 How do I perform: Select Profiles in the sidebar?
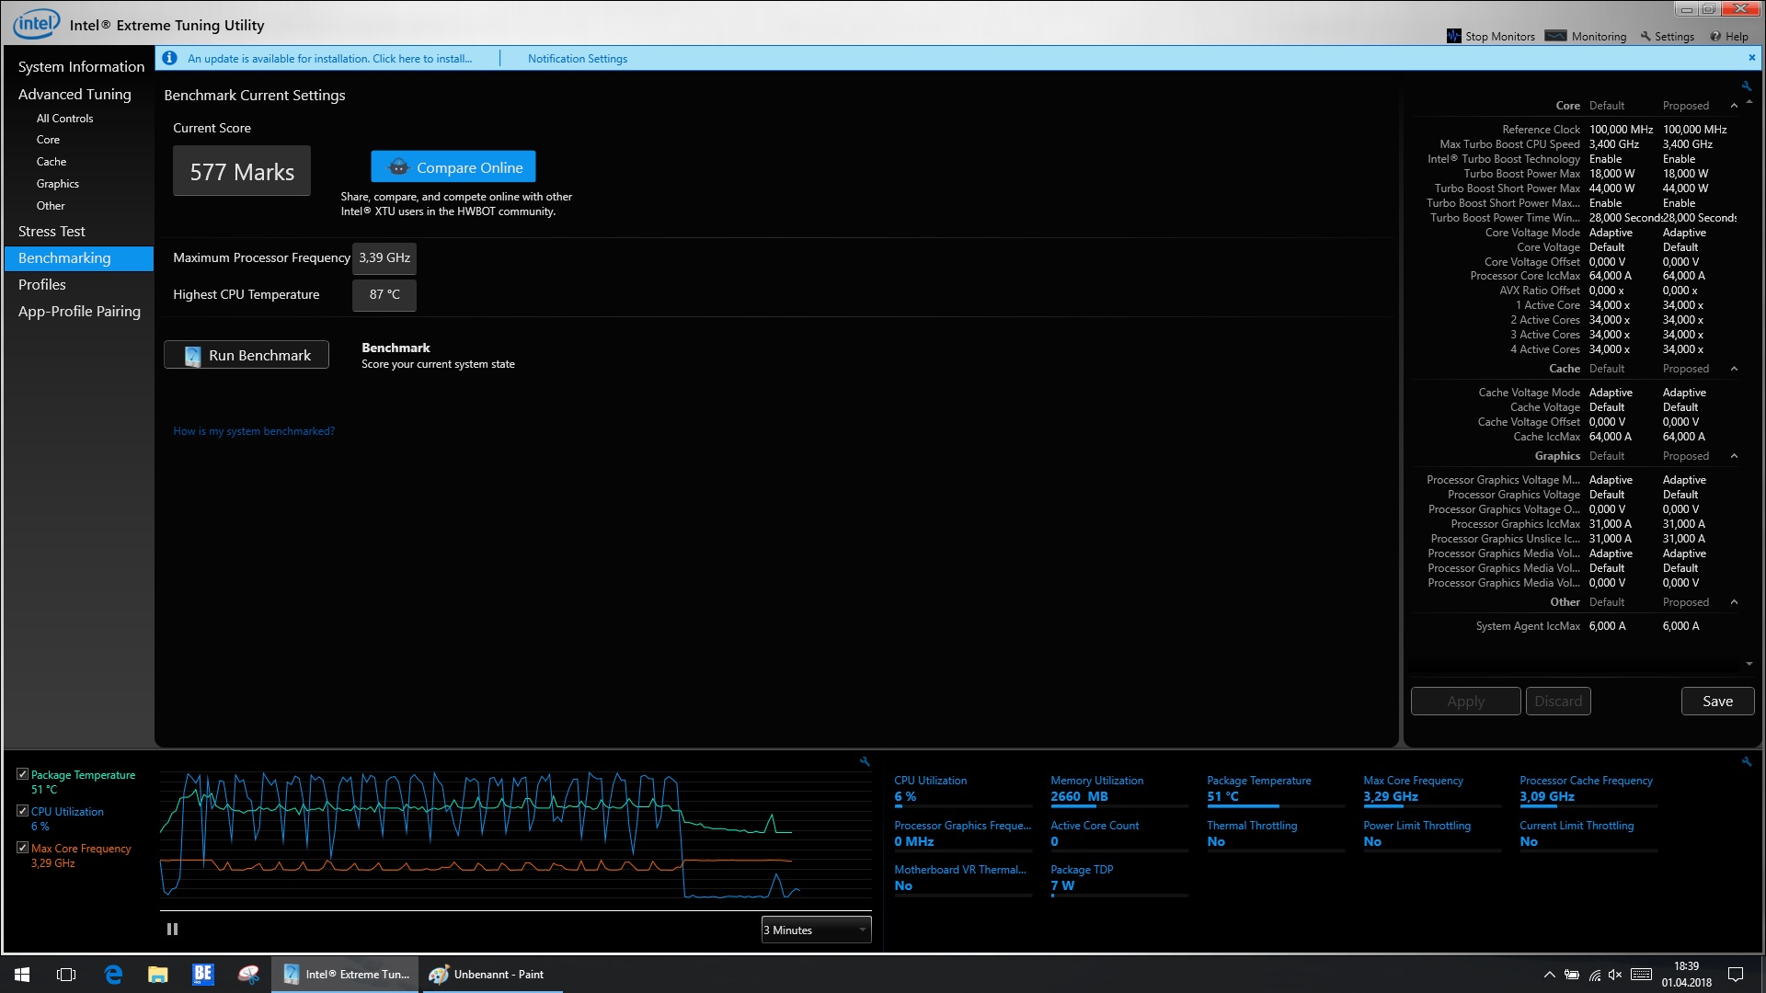(42, 285)
